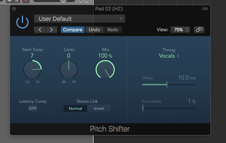Go to the previous preset arrow
The height and width of the screenshot is (143, 226).
point(40,30)
